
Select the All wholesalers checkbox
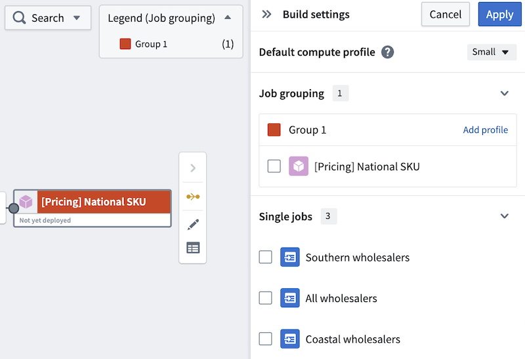265,298
